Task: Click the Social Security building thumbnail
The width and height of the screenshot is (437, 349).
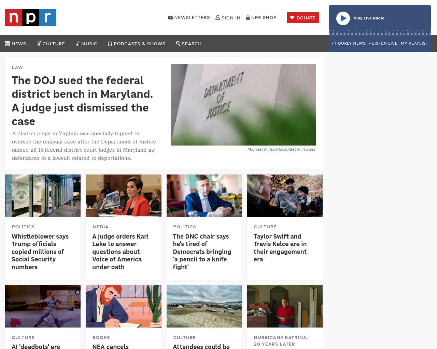Action: [43, 196]
